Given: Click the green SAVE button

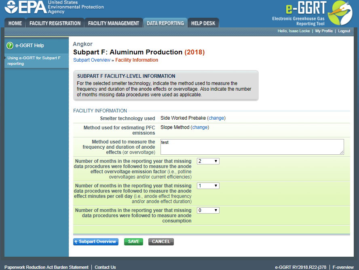Looking at the screenshot, I should click(x=133, y=242).
